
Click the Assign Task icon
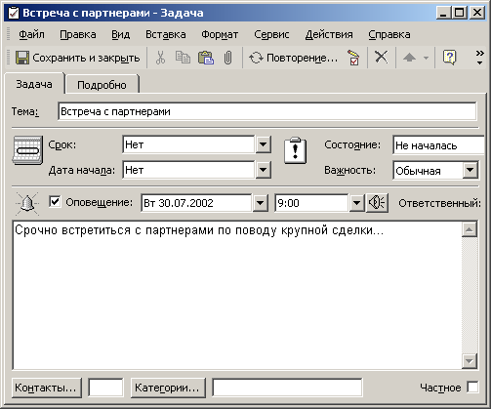353,58
